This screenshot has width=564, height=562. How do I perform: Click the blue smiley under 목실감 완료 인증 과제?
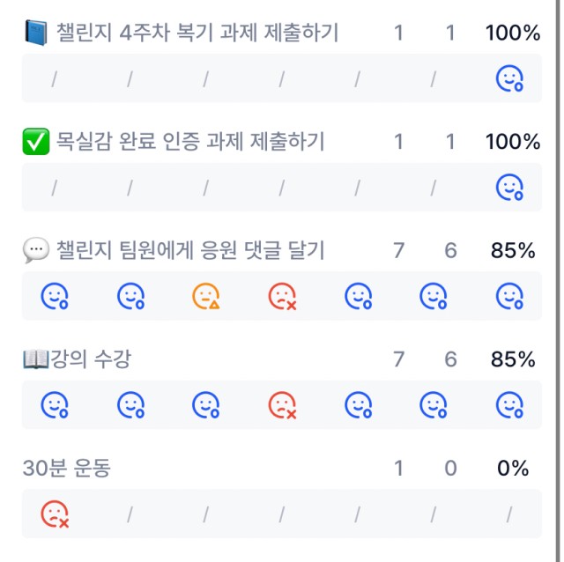509,187
